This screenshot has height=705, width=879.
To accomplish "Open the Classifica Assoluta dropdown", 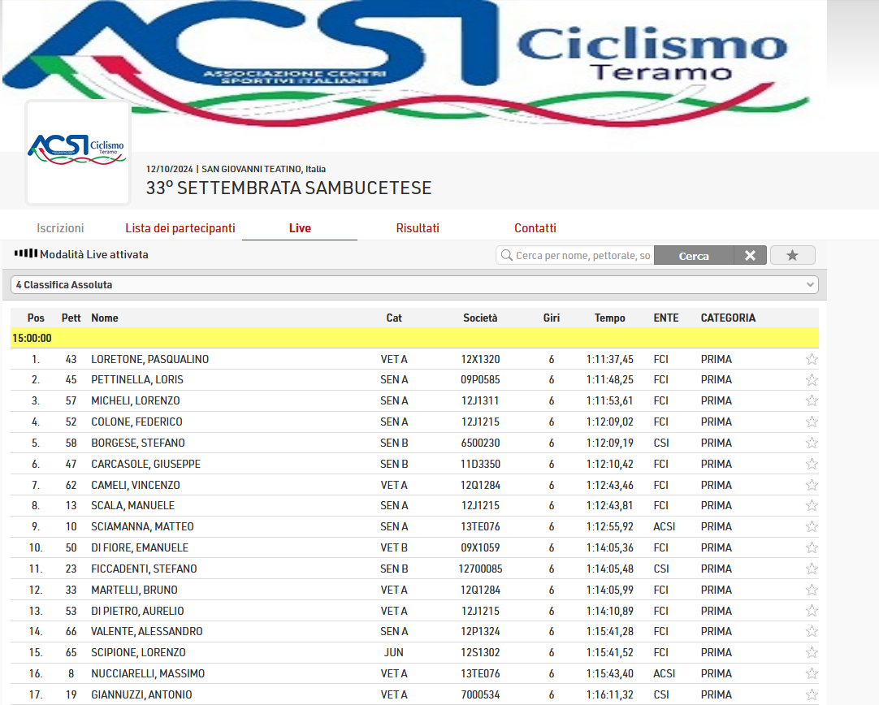I will 414,285.
